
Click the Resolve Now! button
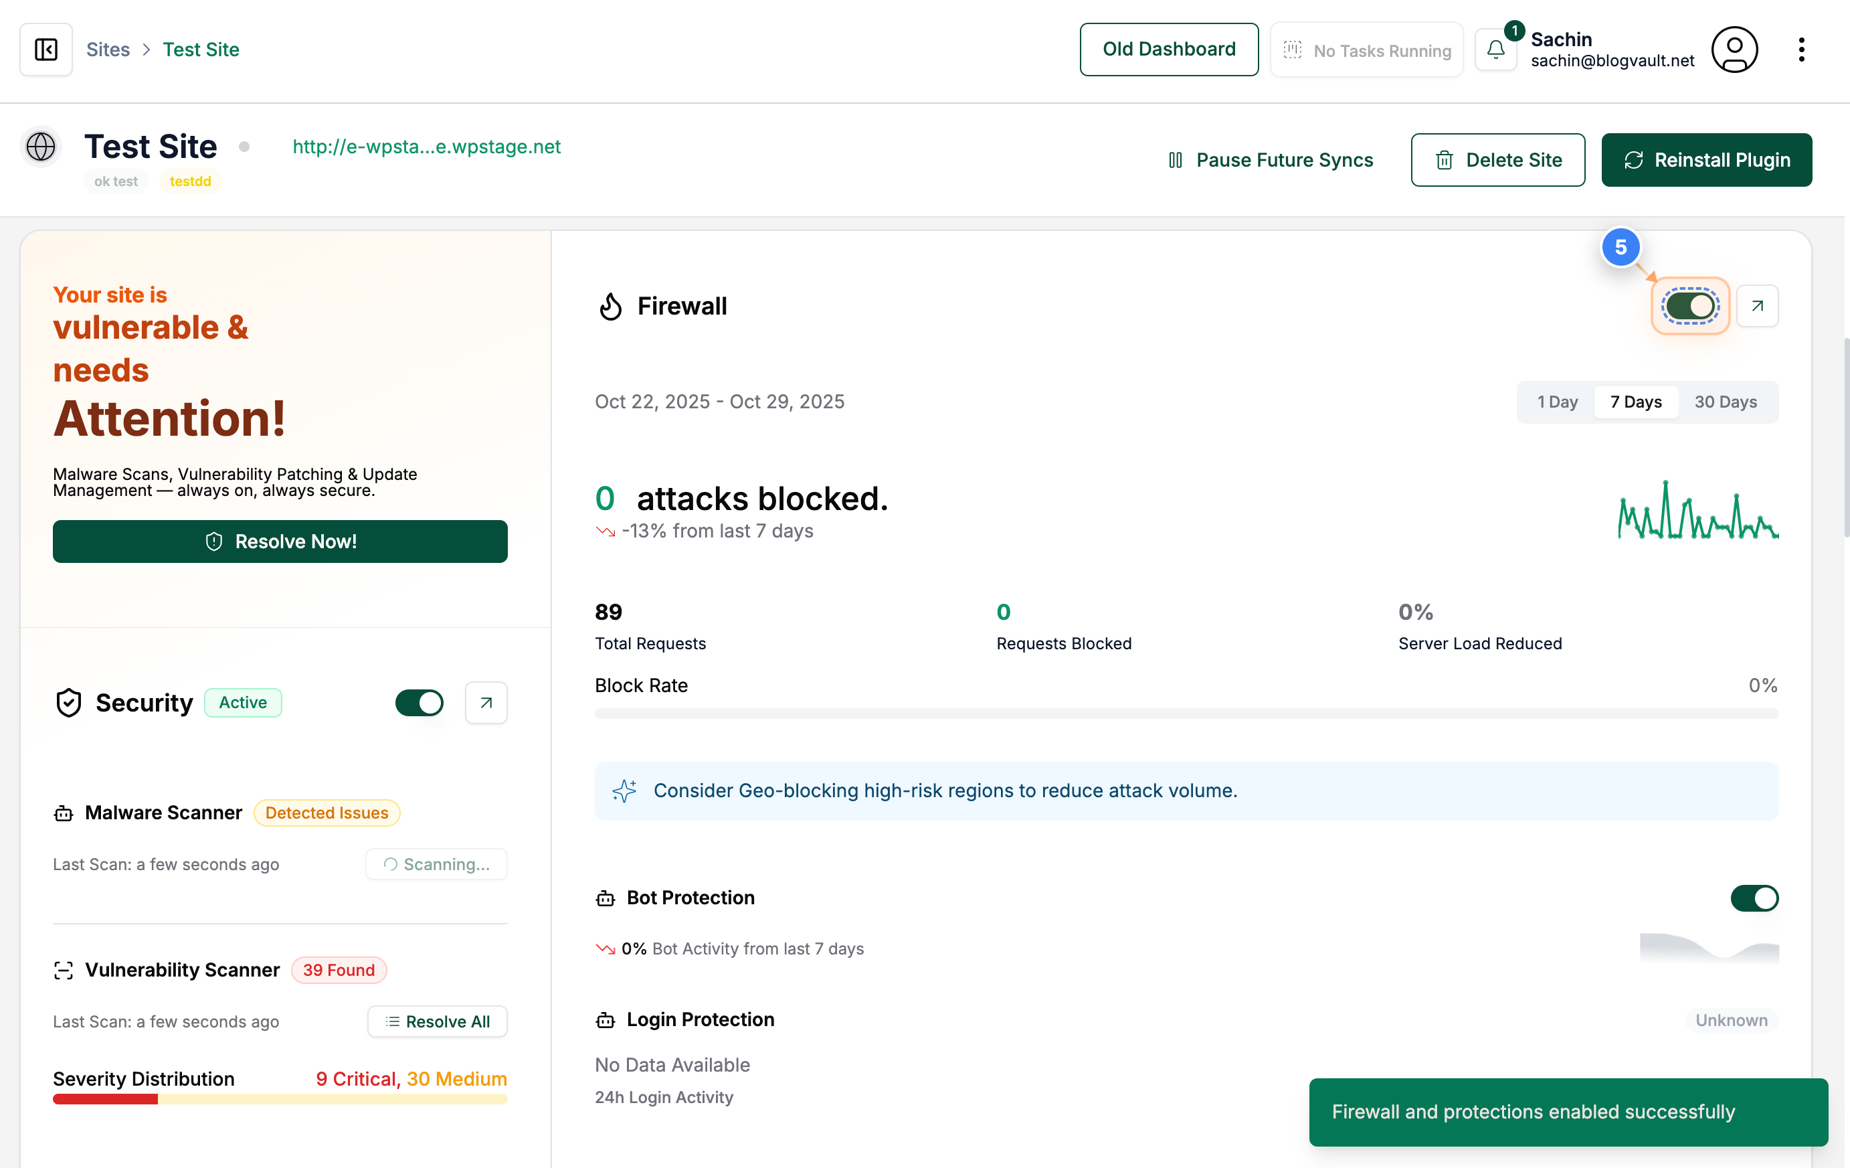(x=280, y=541)
